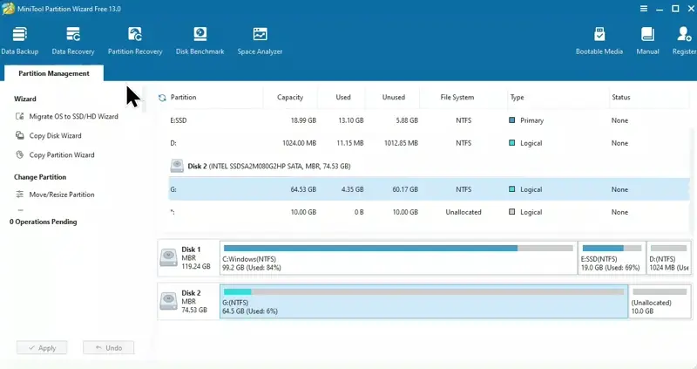Click Primary type swatch in E:SSD row
Viewport: 697px width, 369px height.
(x=511, y=120)
